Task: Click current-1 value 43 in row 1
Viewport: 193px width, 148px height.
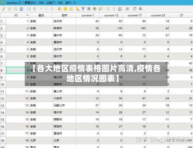Action: click(x=88, y=21)
